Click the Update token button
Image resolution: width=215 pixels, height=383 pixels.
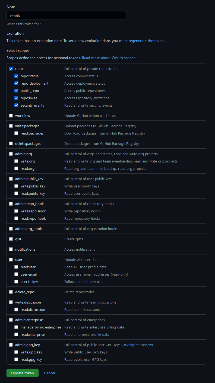coord(23,373)
